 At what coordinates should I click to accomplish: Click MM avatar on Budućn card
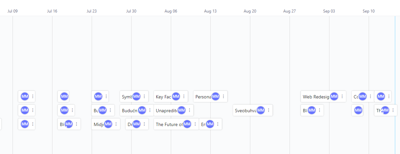pyautogui.click(x=142, y=110)
